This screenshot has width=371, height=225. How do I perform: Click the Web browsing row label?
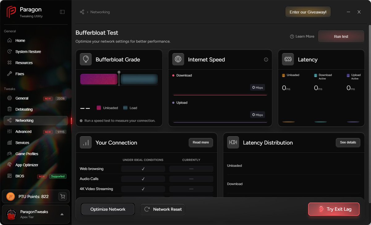(x=92, y=169)
